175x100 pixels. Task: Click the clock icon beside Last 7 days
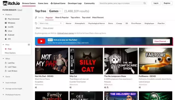coord(6,67)
